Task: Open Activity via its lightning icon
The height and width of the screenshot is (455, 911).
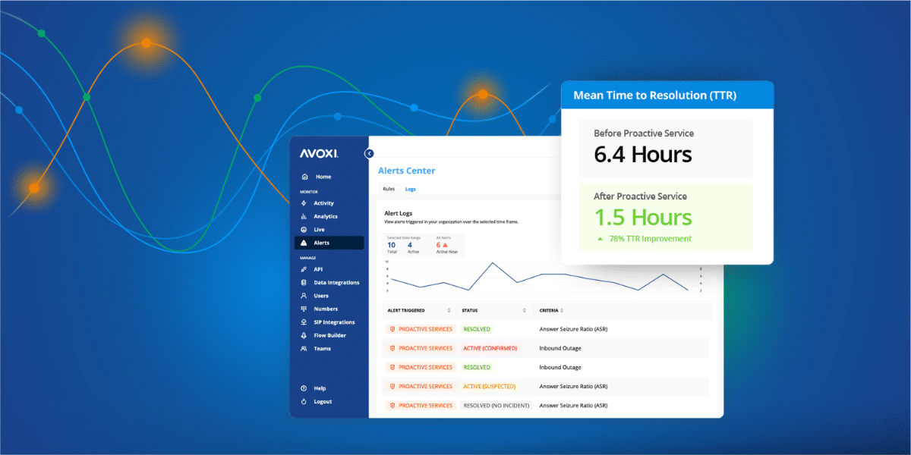Action: point(304,203)
